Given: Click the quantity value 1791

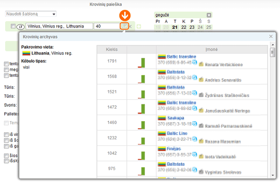Looking at the screenshot, I should tap(112, 61).
